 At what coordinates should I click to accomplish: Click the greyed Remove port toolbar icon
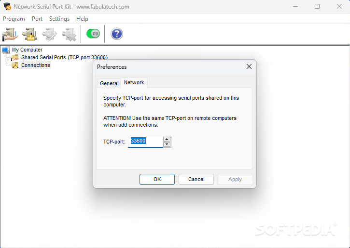pos(69,34)
